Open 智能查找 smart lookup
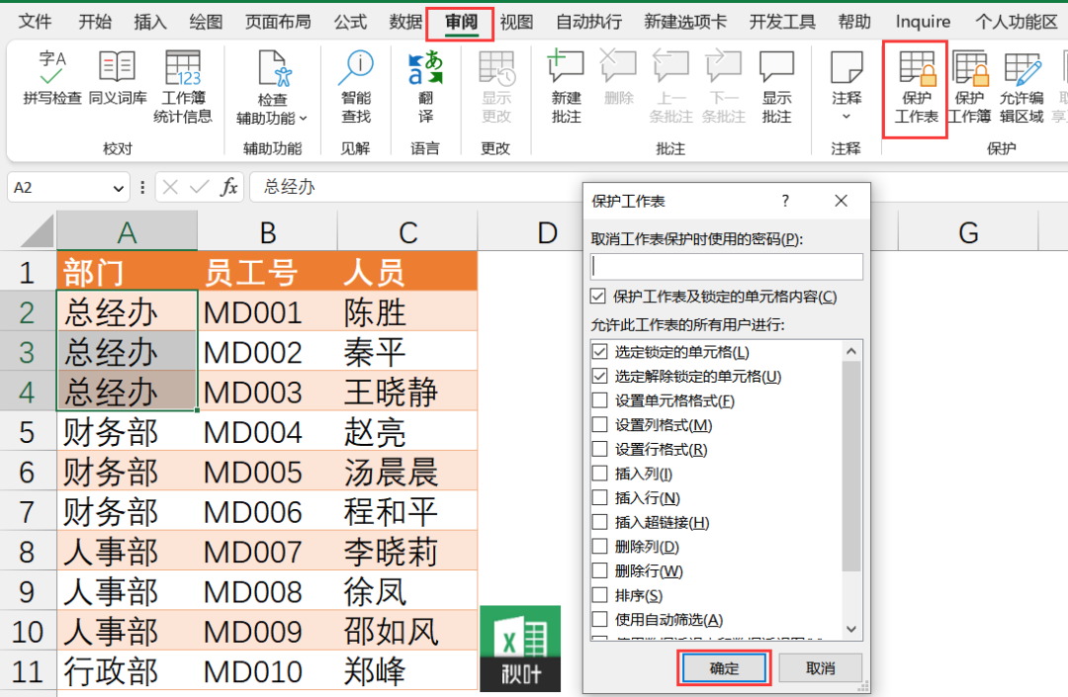This screenshot has width=1068, height=697. coord(356,87)
